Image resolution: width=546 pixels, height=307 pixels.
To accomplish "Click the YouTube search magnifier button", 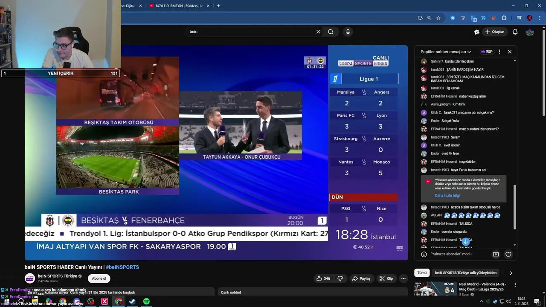I will [x=331, y=32].
